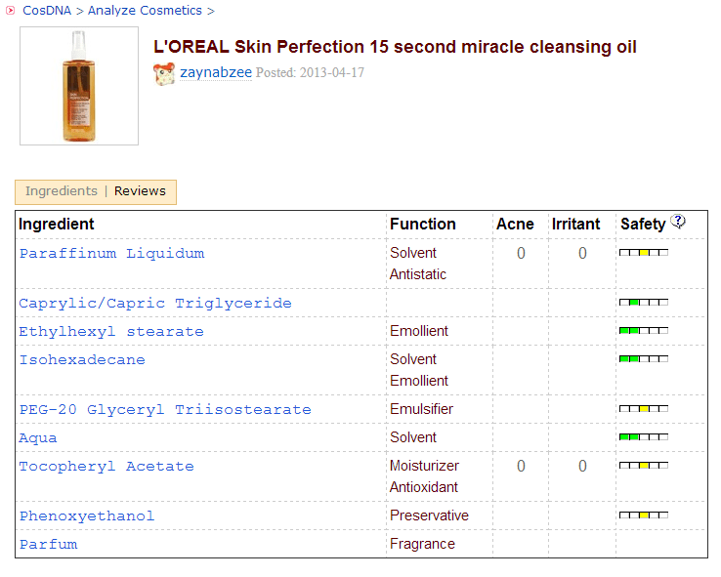Switch to the Reviews tab

(140, 191)
